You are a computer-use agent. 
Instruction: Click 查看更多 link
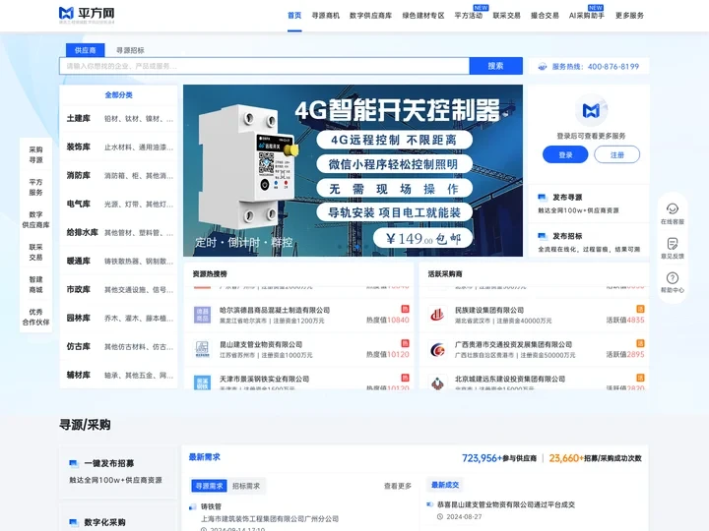398,486
